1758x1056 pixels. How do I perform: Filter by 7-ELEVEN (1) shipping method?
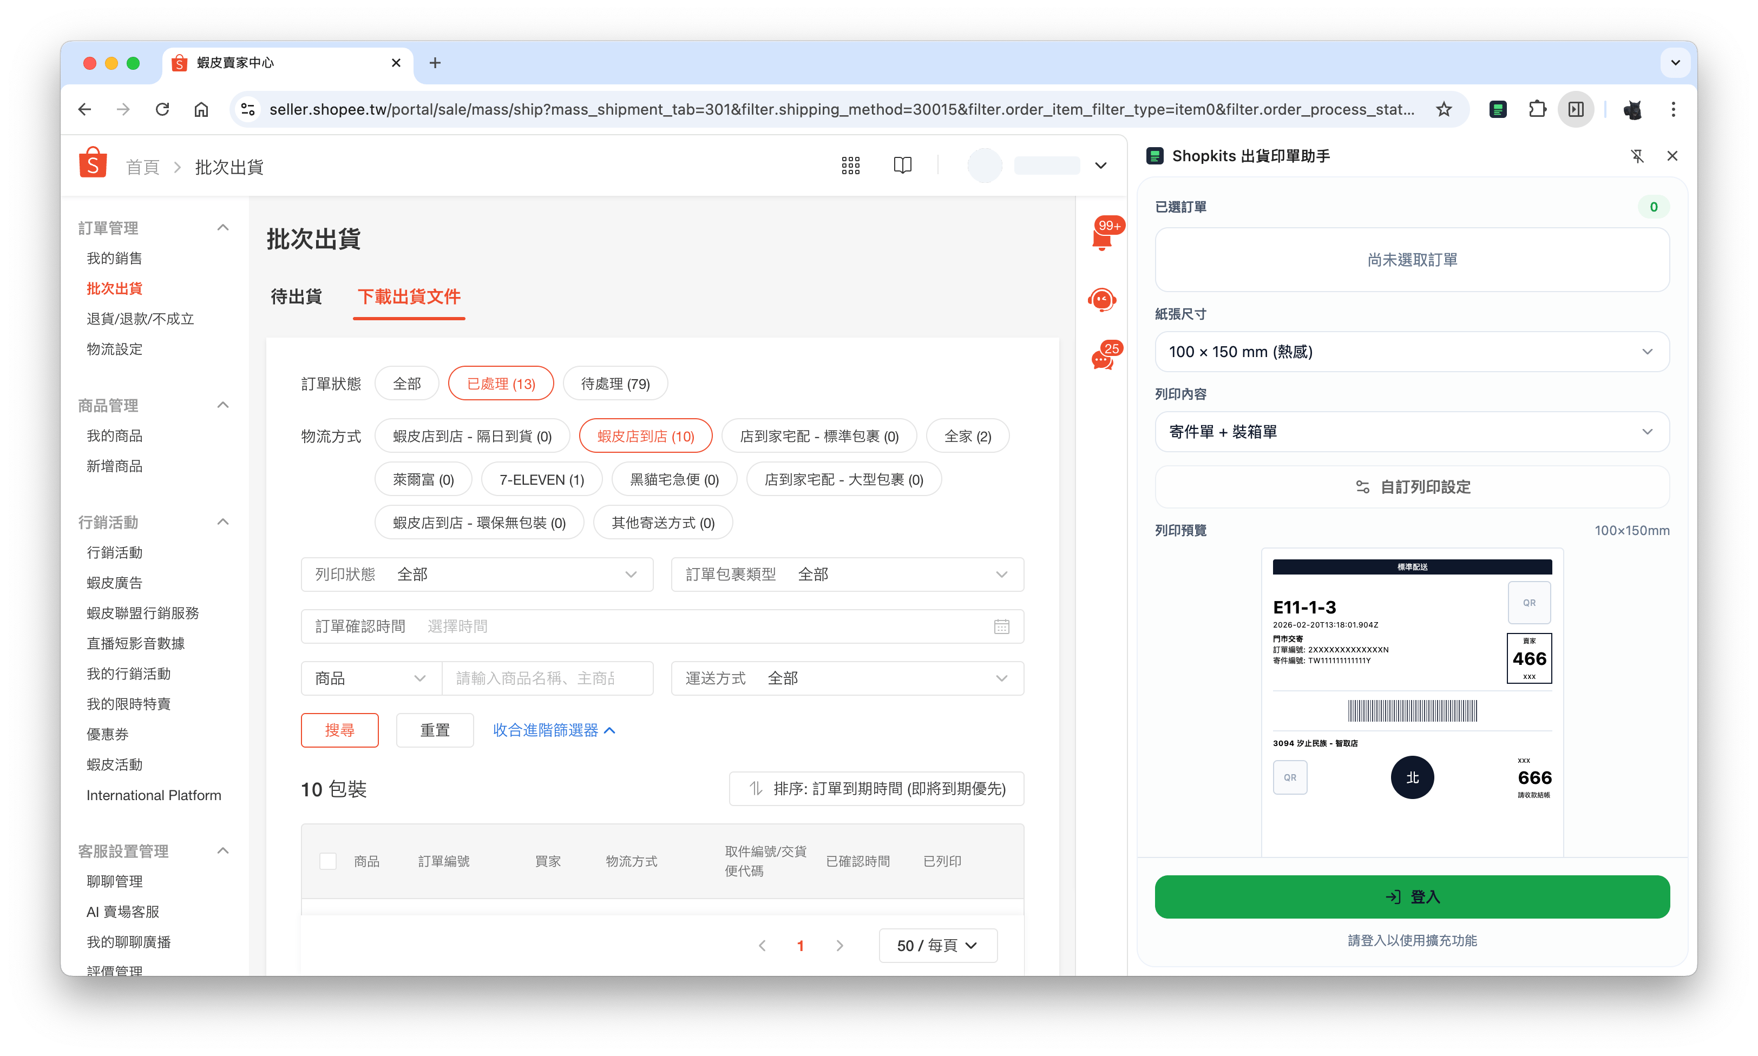(x=542, y=480)
